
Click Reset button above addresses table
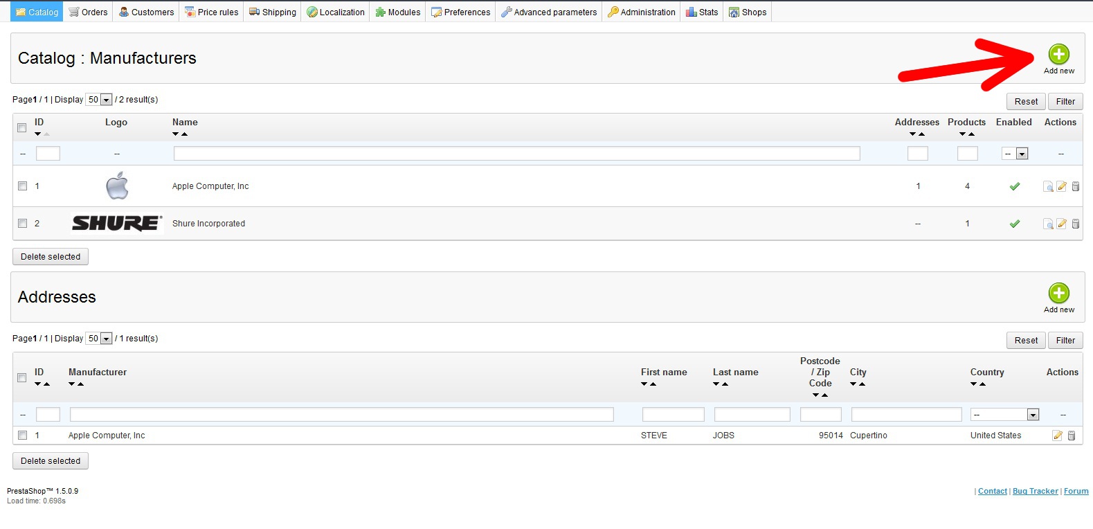1026,341
